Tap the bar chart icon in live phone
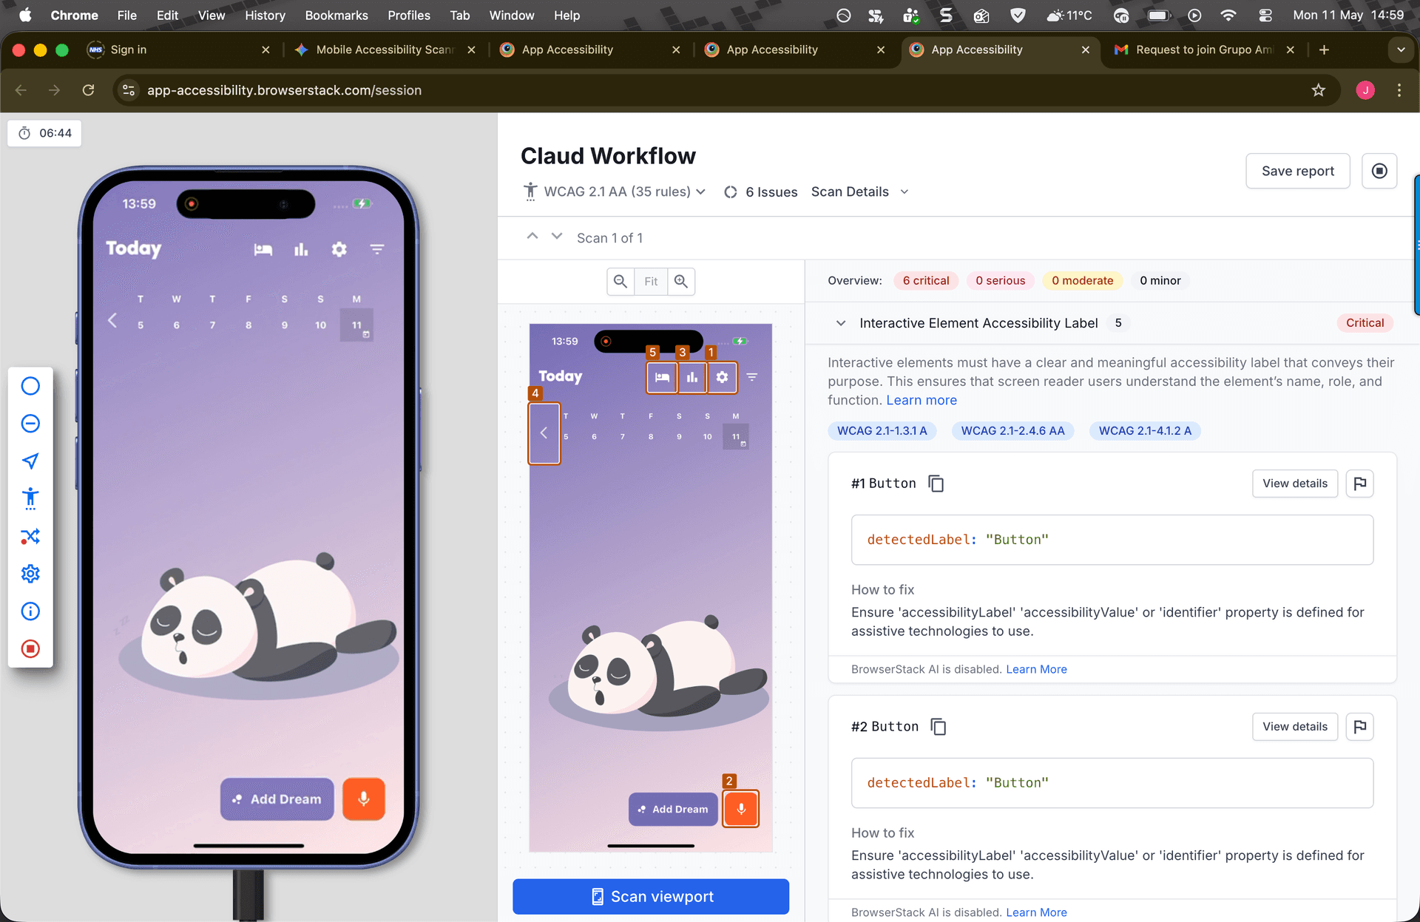 pyautogui.click(x=301, y=249)
